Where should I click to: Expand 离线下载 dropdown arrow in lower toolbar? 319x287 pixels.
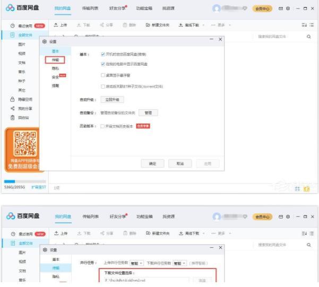coord(203,233)
